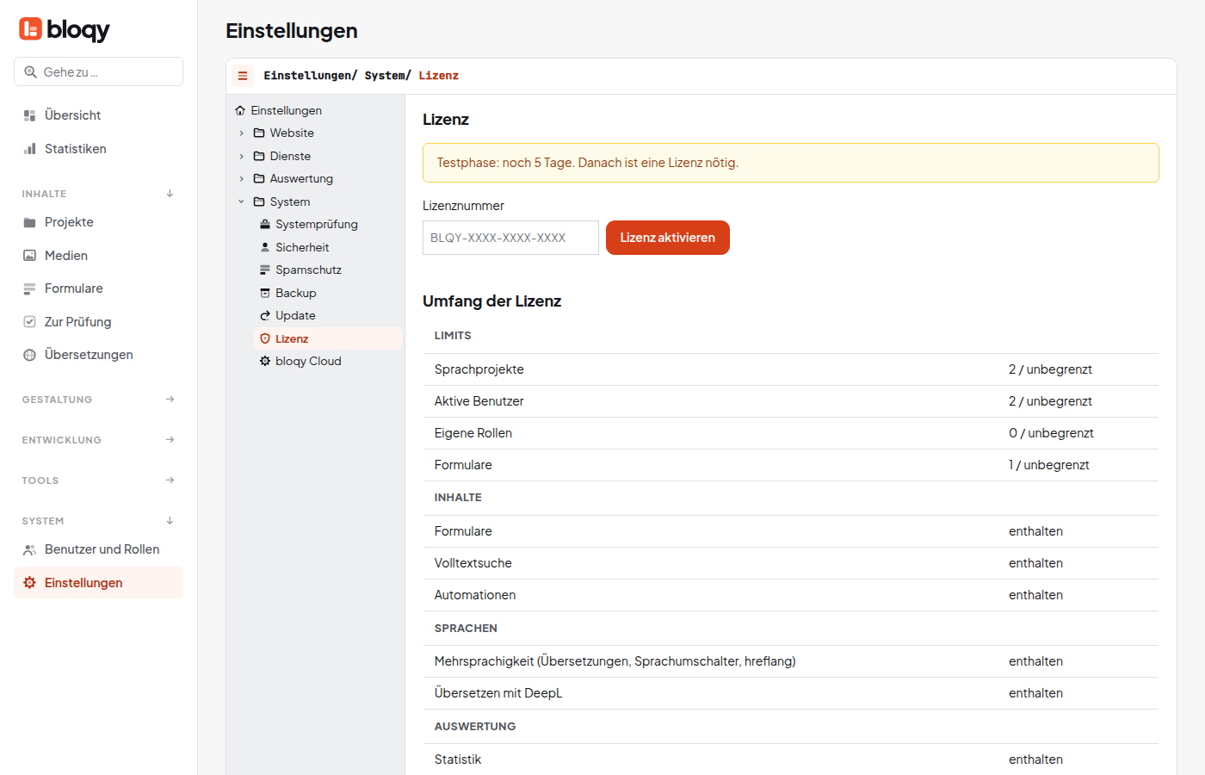1205x775 pixels.
Task: Activate license with Lizenz aktivieren button
Action: coord(668,238)
